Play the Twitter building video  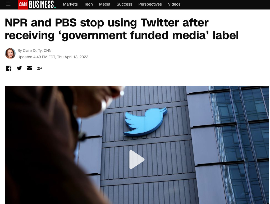[137, 160]
